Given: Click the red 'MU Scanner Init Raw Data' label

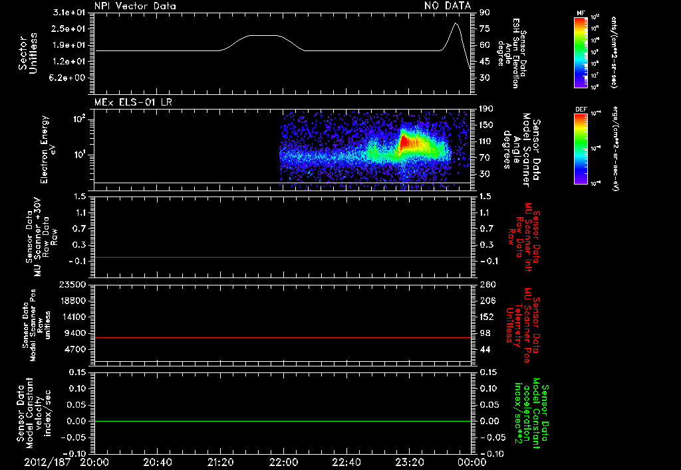Looking at the screenshot, I should click(524, 237).
